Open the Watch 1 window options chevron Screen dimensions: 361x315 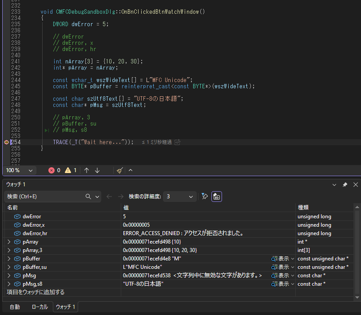334,185
